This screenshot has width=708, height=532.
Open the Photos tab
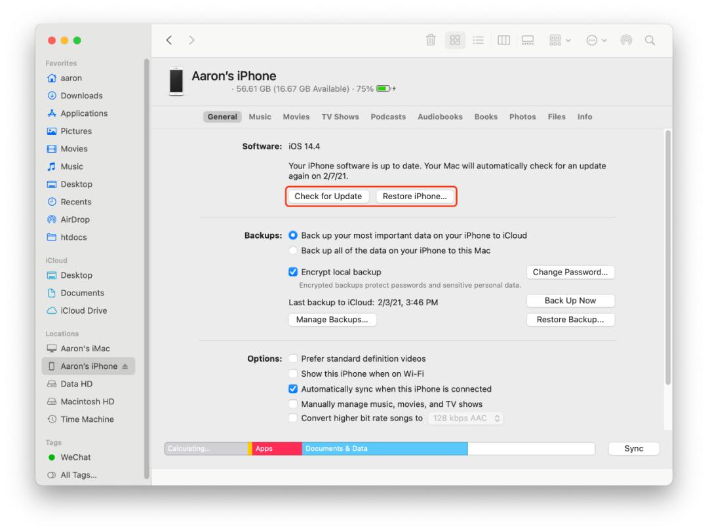click(522, 117)
